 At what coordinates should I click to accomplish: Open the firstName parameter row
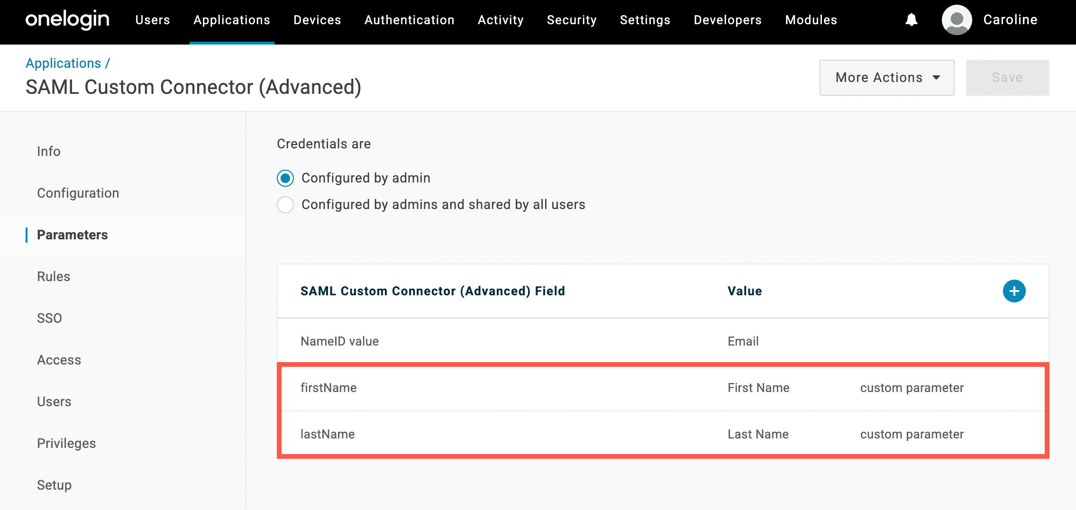[328, 388]
